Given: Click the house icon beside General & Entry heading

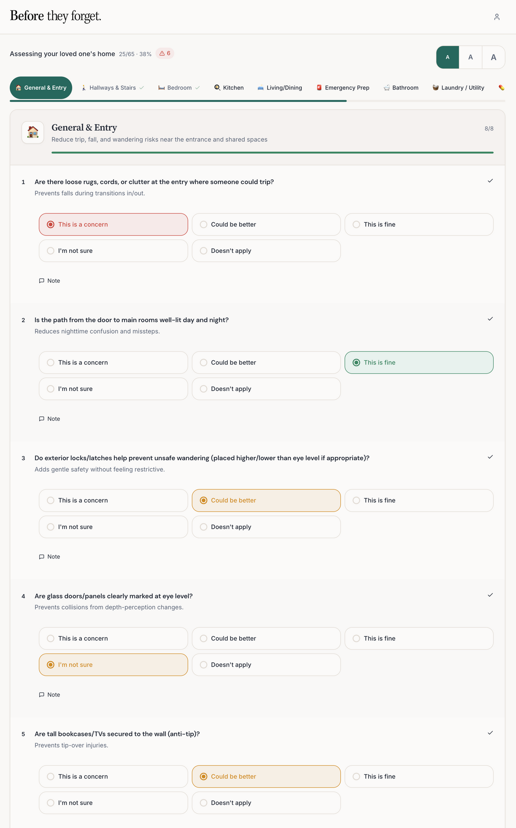Looking at the screenshot, I should pos(33,132).
